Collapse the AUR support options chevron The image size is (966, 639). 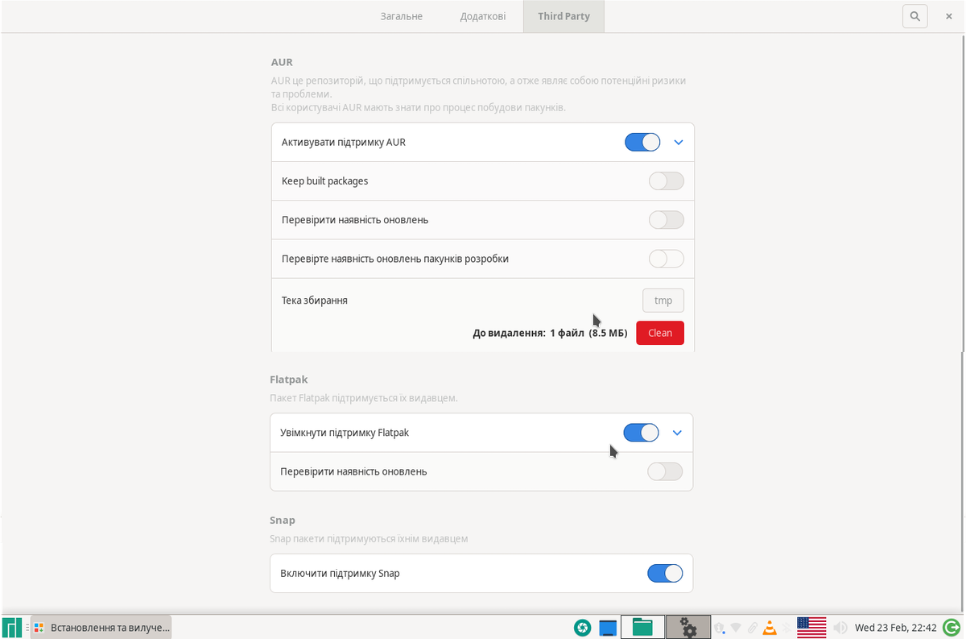tap(678, 143)
